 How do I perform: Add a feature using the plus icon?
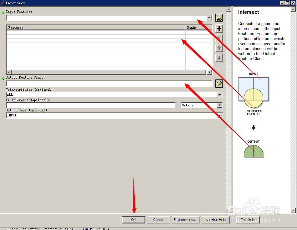tap(219, 28)
